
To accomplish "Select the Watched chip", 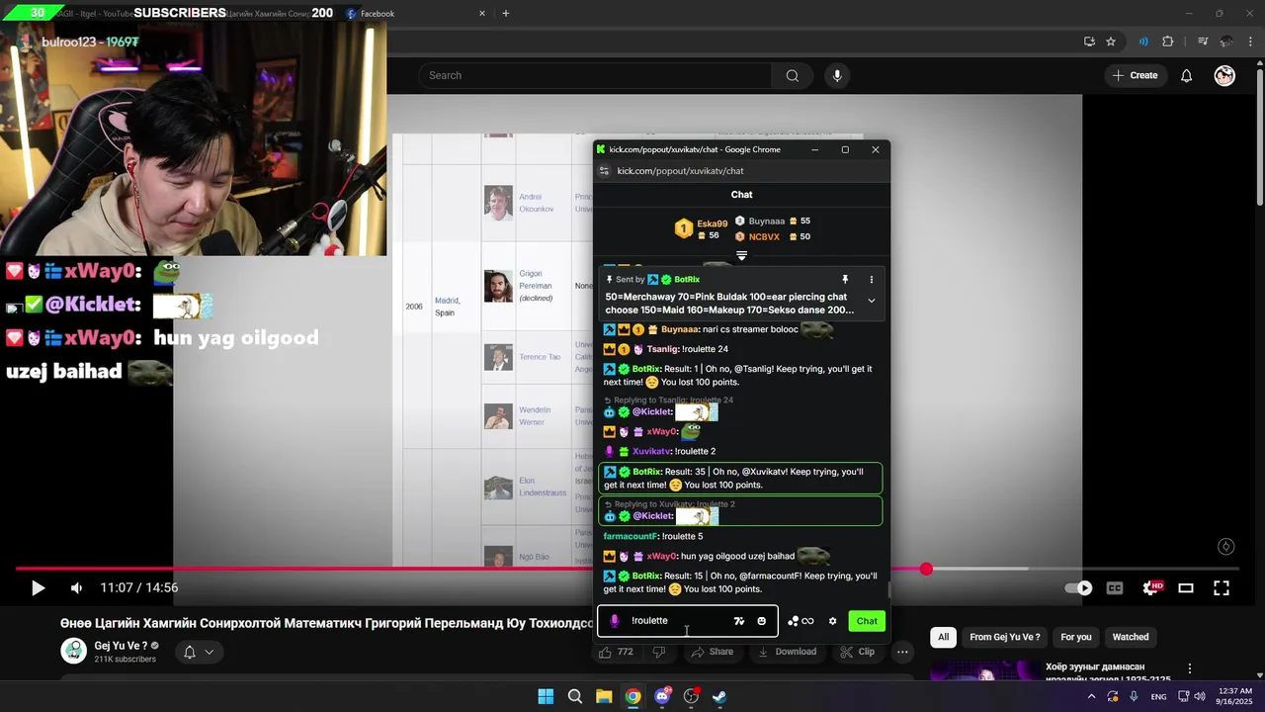I will 1131,637.
